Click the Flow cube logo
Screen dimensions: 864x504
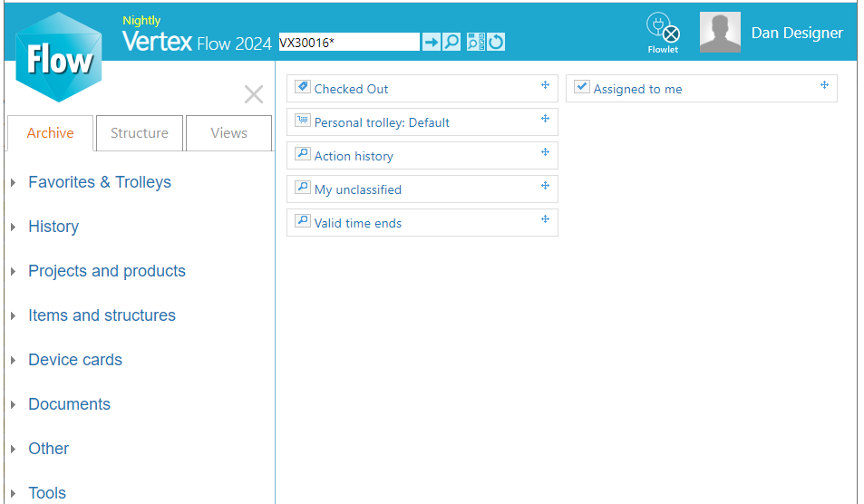tap(59, 57)
